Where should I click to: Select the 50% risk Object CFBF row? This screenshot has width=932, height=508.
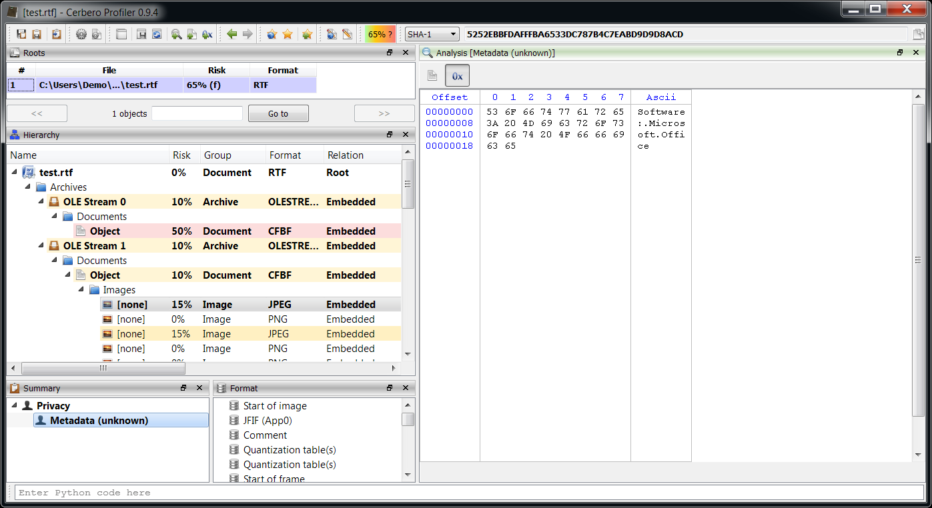[x=237, y=231]
